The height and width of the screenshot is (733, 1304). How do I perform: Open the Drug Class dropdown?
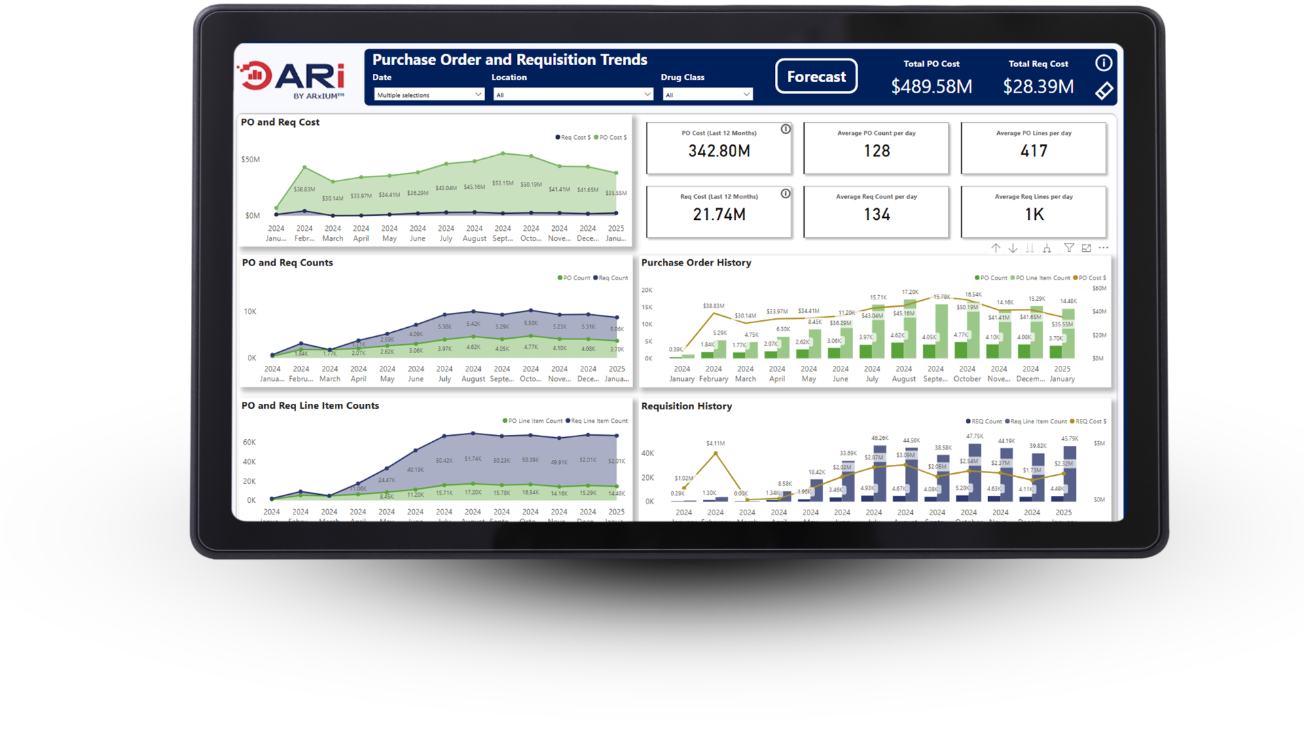pyautogui.click(x=707, y=95)
